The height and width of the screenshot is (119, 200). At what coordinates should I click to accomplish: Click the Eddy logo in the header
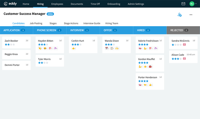pos(11,4)
